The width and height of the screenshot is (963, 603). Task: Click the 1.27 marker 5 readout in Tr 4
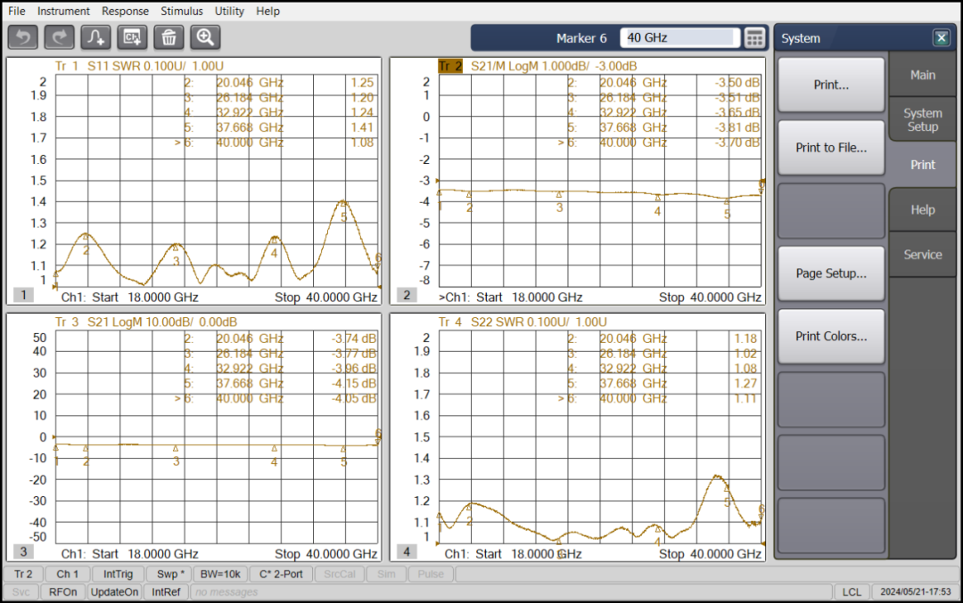point(745,383)
